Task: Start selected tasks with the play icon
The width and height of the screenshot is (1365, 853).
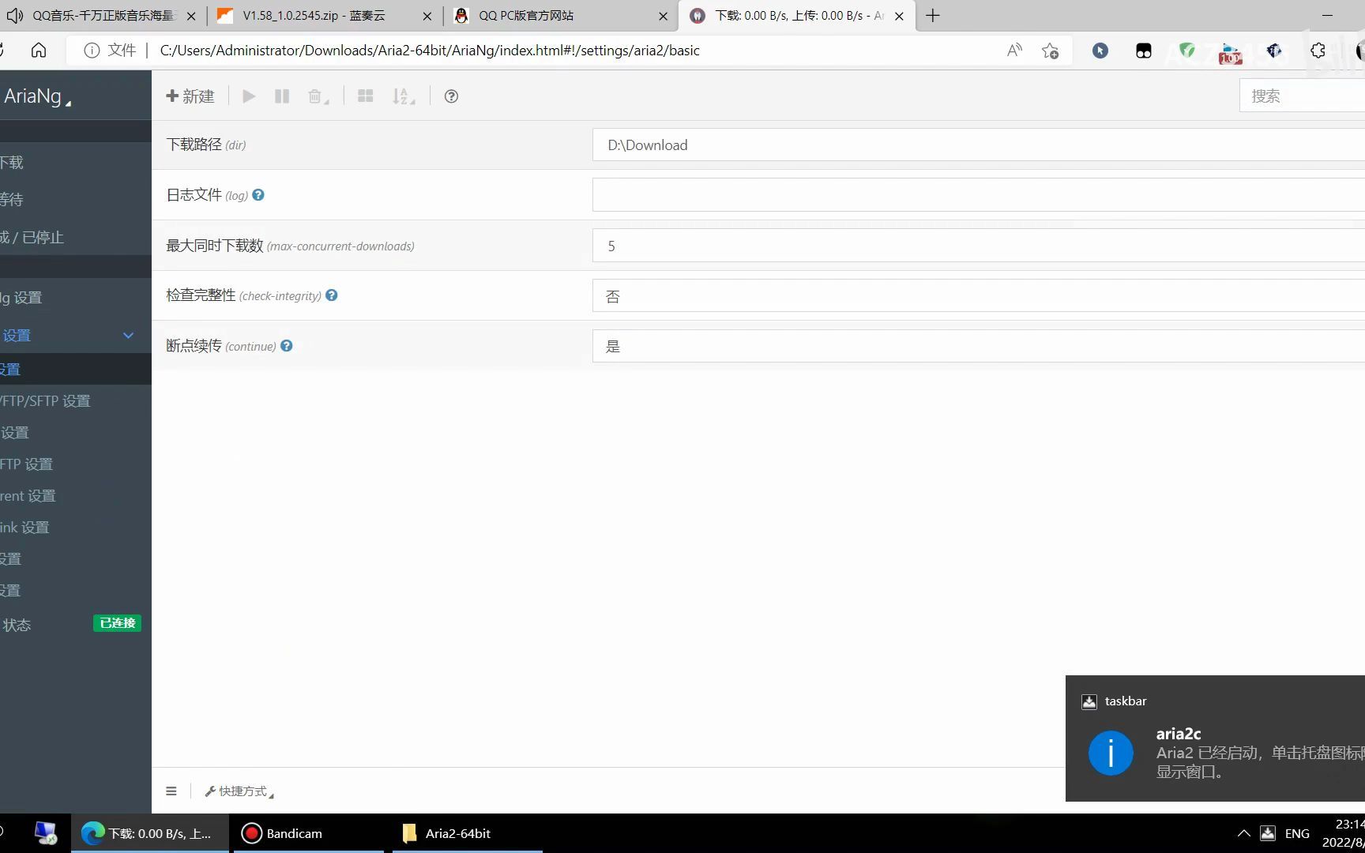Action: click(x=249, y=96)
